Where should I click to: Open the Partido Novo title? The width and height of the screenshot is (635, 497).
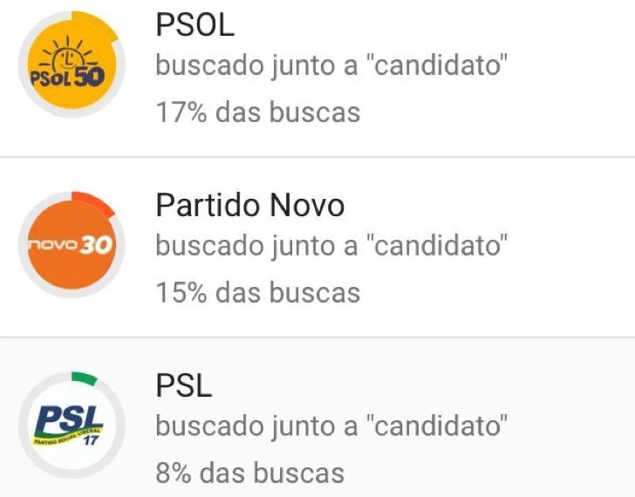coord(250,205)
